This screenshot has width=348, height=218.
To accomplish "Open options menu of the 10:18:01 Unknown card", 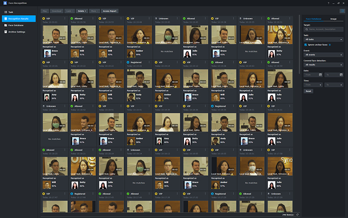I will click(261, 150).
